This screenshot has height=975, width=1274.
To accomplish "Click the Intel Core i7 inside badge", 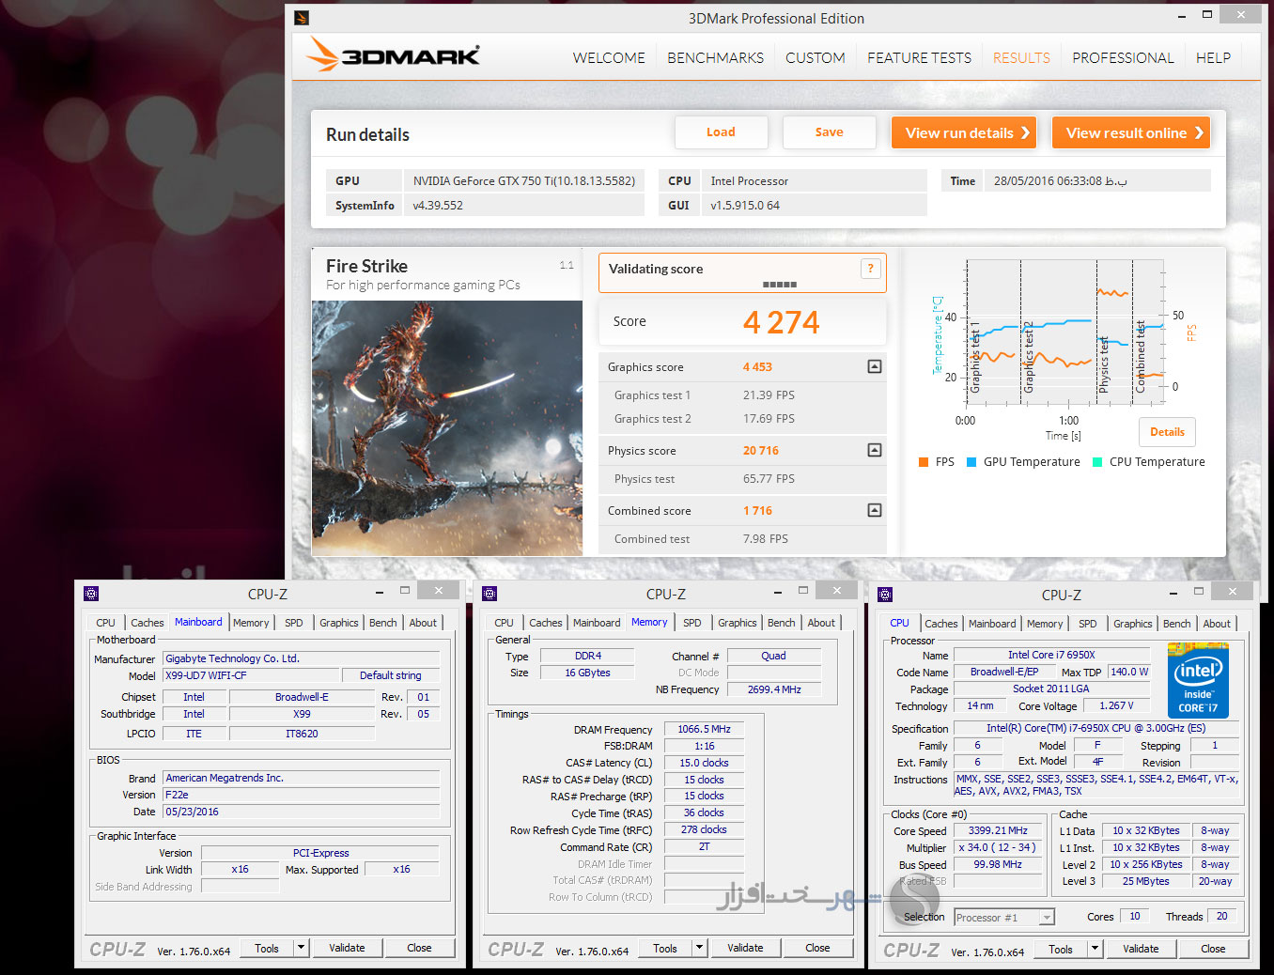I will click(1197, 681).
